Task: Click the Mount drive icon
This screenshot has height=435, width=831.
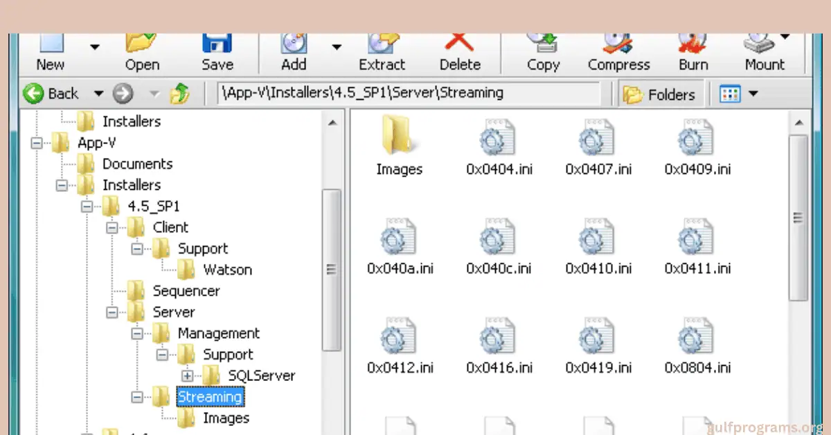Action: click(758, 46)
